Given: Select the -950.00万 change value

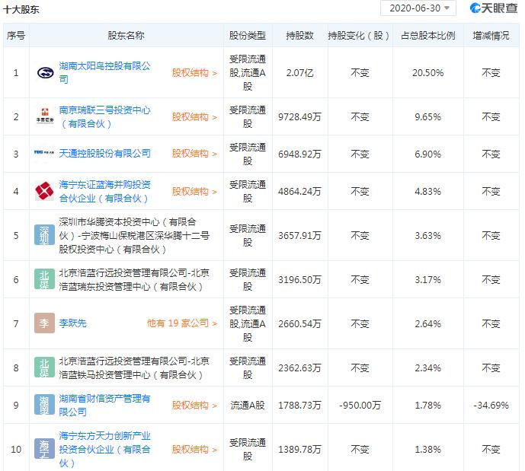Looking at the screenshot, I should coord(360,406).
